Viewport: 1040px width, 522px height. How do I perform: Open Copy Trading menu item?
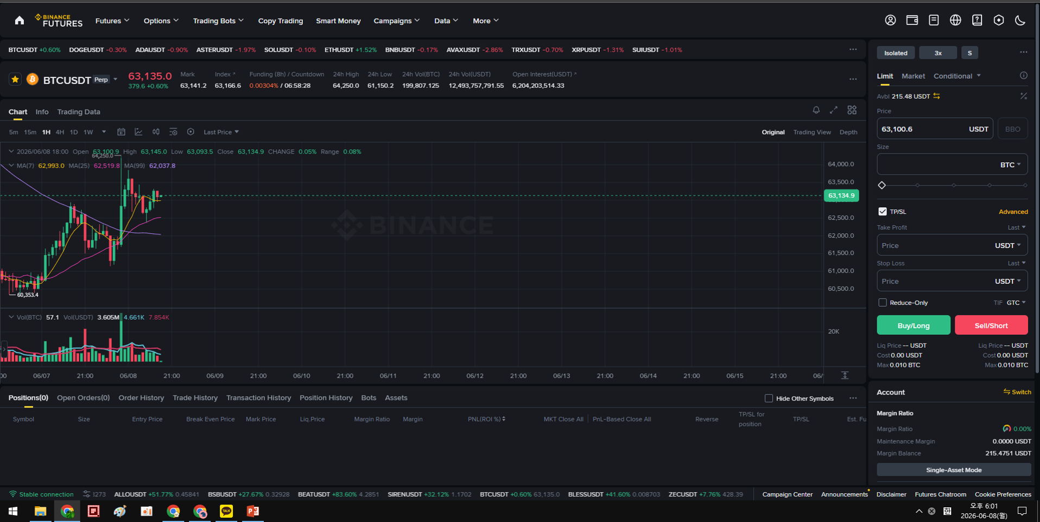[x=281, y=21]
